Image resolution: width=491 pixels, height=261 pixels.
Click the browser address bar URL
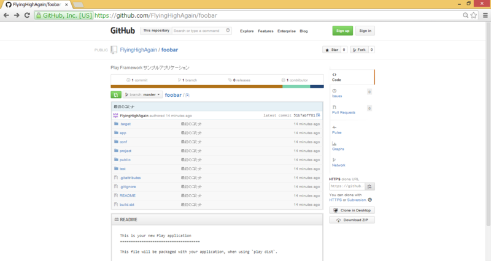tap(156, 15)
